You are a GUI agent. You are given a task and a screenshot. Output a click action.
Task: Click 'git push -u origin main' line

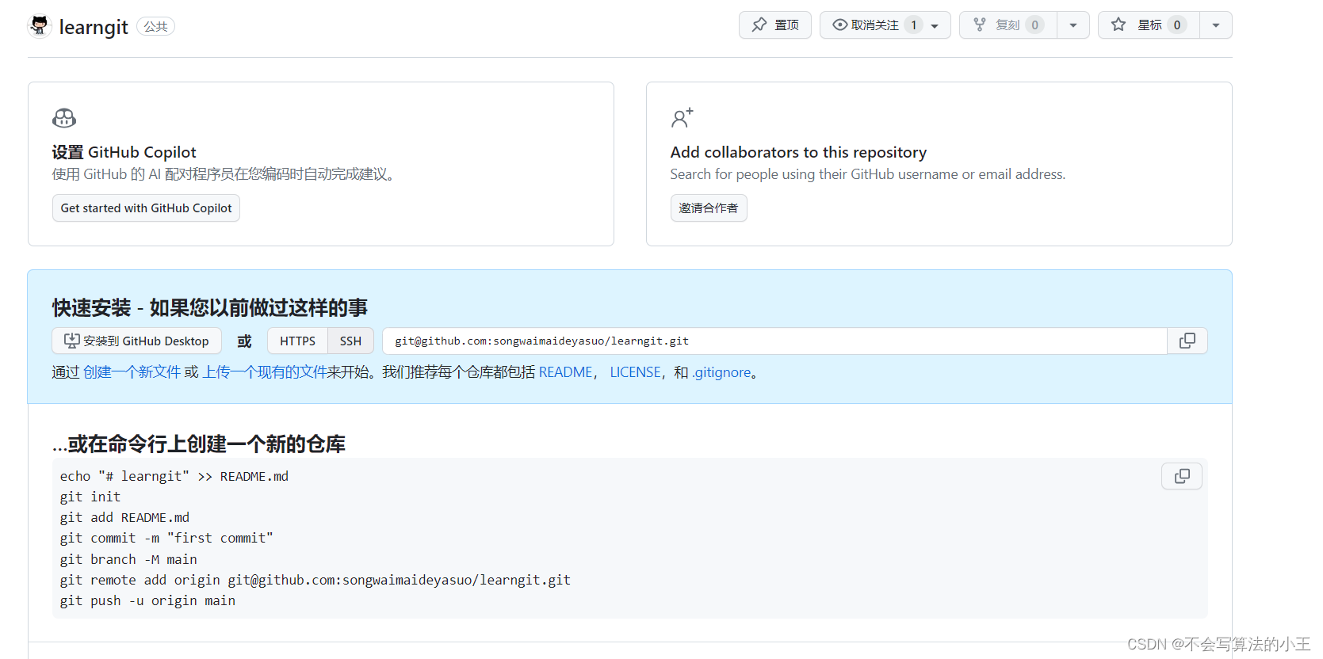[147, 600]
